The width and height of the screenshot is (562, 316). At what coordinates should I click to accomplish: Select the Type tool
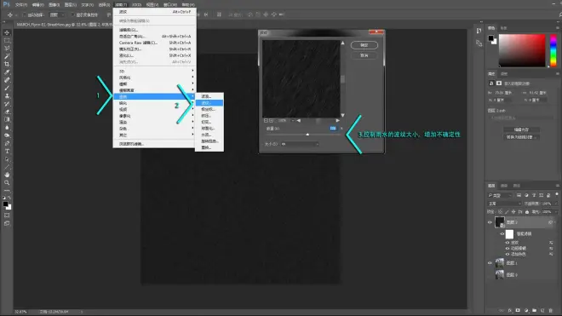click(x=7, y=151)
